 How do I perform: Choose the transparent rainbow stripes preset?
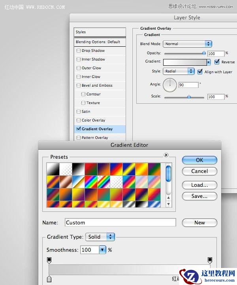[104, 182]
